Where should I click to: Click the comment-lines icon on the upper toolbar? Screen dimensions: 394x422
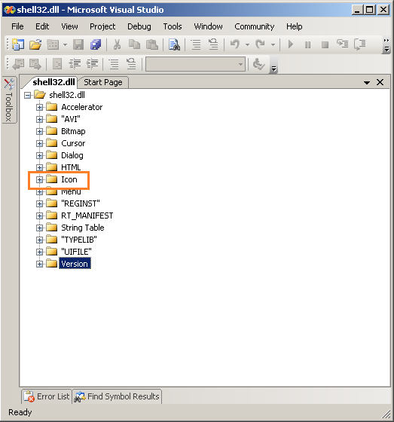[196, 44]
